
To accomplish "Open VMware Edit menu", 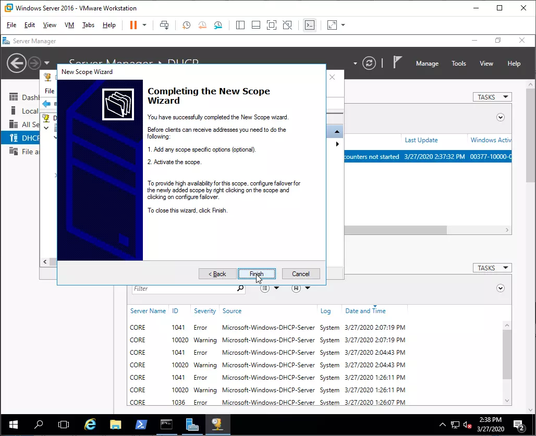I will pyautogui.click(x=29, y=25).
